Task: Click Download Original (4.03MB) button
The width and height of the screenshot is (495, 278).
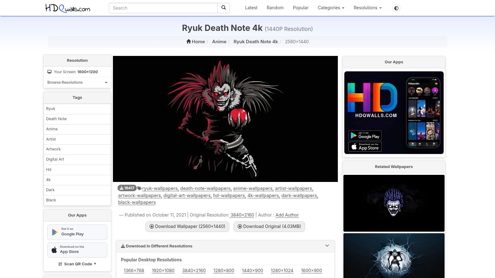Action: click(x=269, y=226)
